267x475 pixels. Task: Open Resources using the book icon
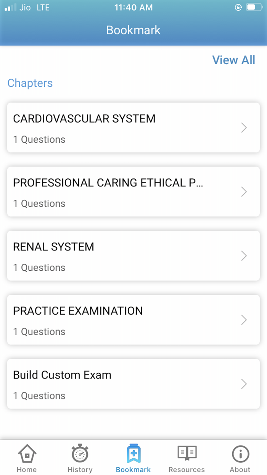point(187,455)
